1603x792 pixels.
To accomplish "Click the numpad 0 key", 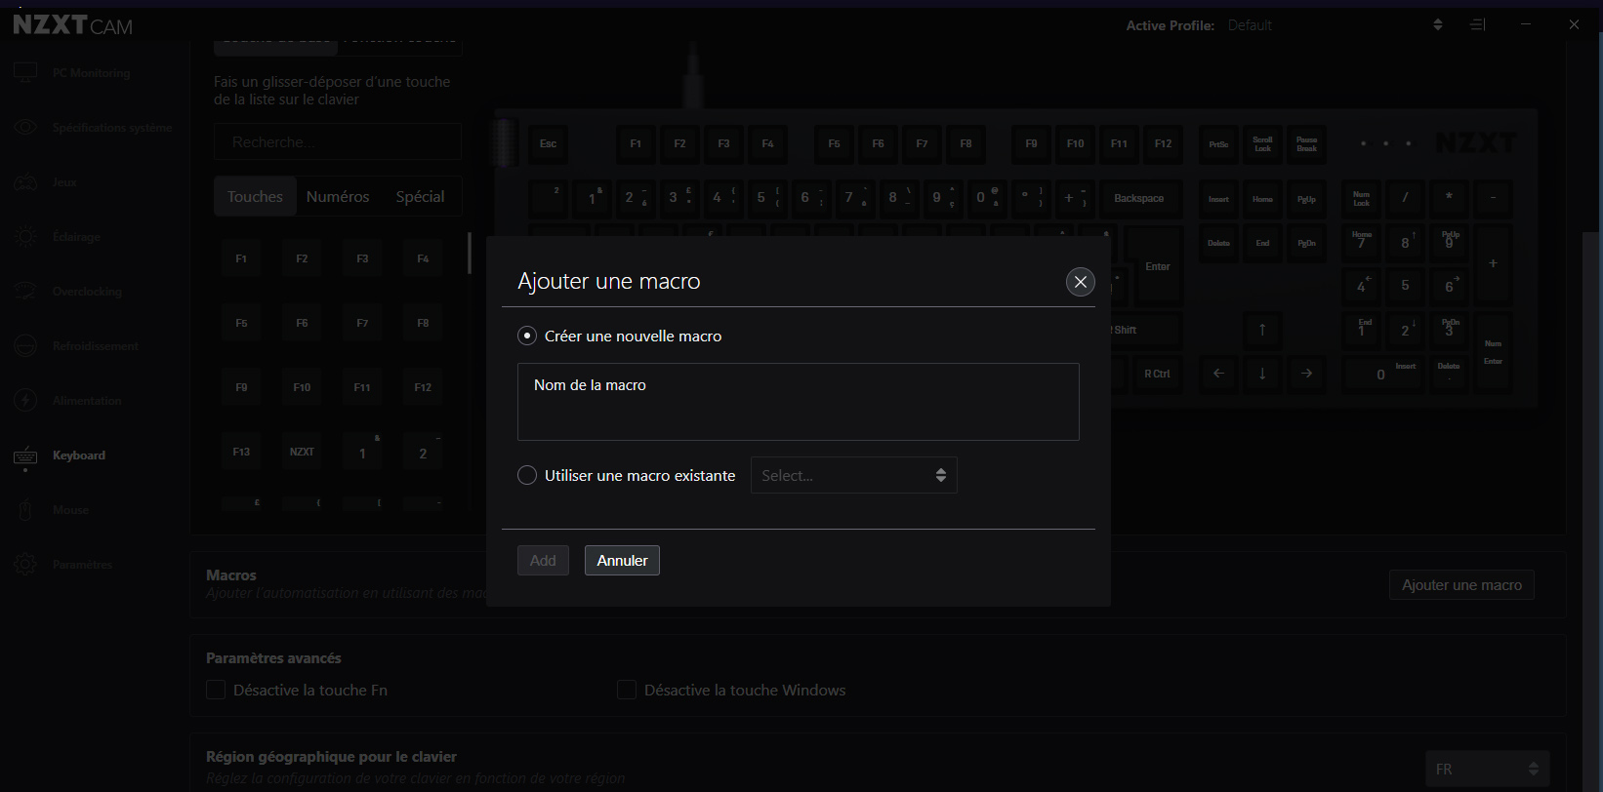I will tap(1381, 374).
